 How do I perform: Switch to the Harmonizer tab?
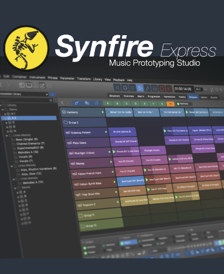169,97
